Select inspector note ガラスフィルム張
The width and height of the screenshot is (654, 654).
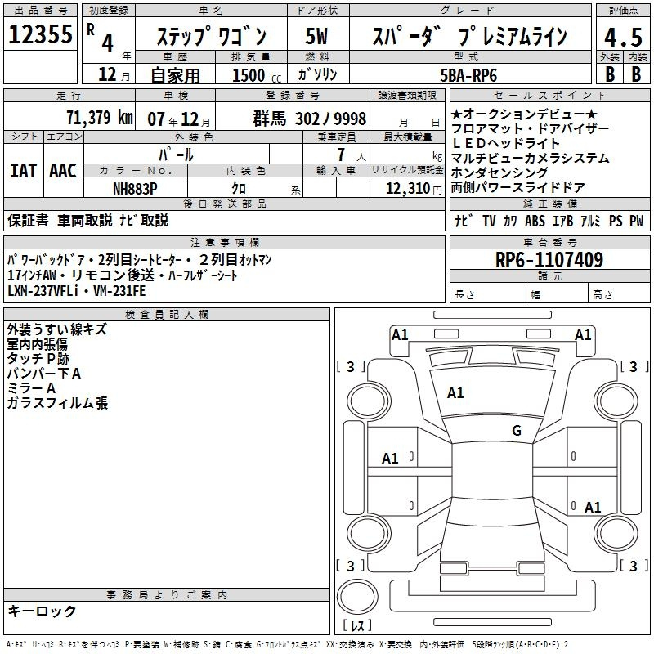[x=57, y=403]
